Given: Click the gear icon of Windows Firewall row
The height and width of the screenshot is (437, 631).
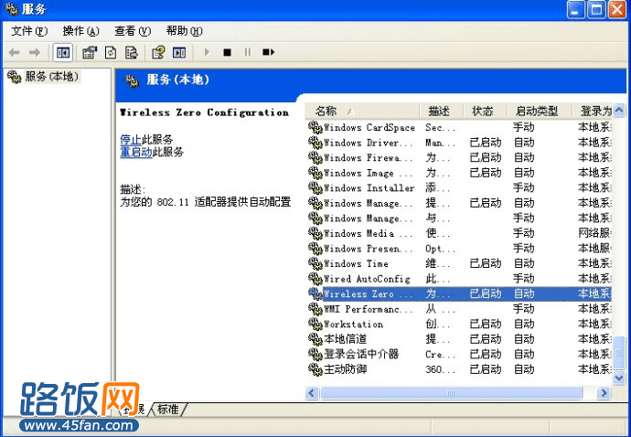Looking at the screenshot, I should [315, 158].
